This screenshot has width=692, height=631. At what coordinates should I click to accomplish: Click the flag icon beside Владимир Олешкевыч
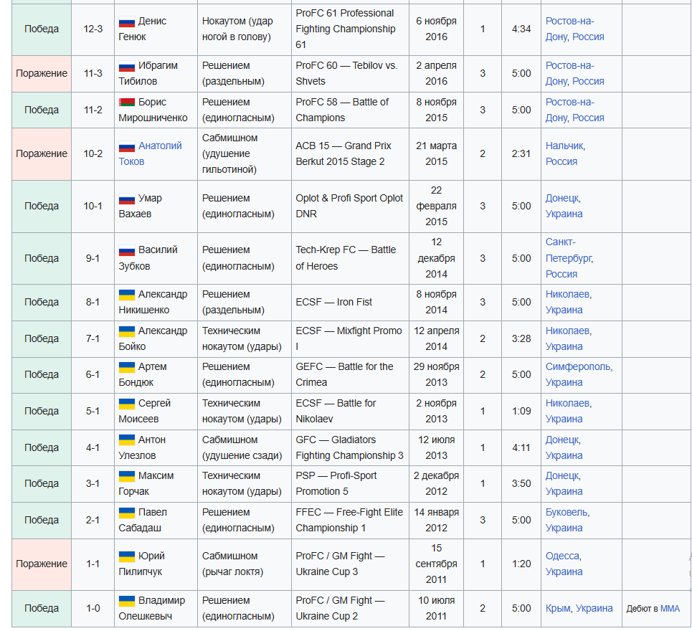tap(127, 601)
